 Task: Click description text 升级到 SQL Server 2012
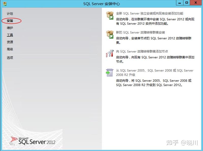[x=154, y=83]
